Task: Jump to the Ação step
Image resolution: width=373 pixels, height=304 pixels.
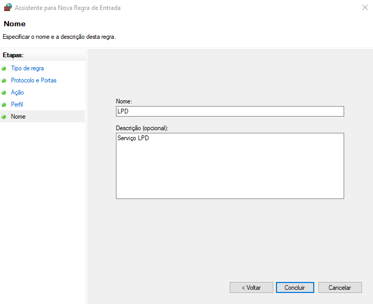Action: click(x=17, y=92)
